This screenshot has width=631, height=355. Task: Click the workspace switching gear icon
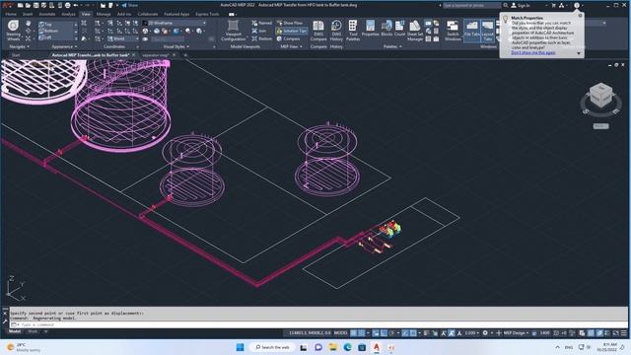[x=485, y=333]
